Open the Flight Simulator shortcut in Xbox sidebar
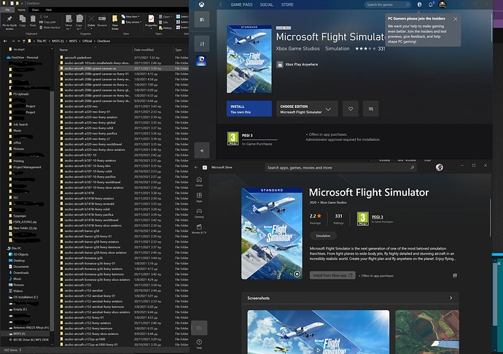Image resolution: width=503 pixels, height=354 pixels. point(201,61)
